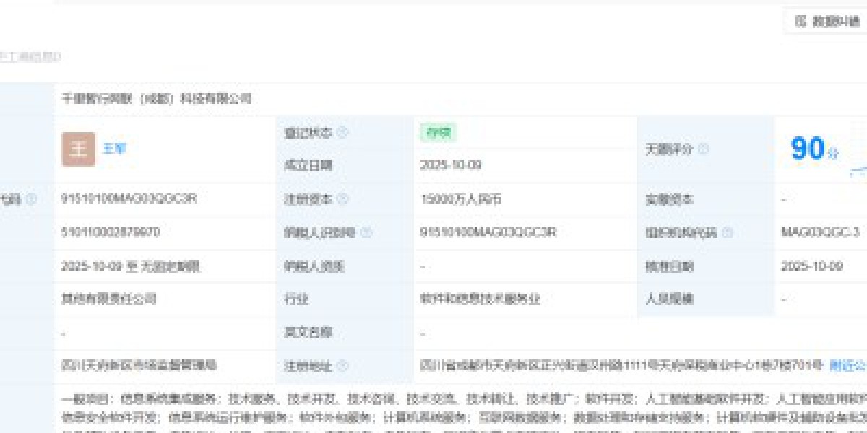Click the 存续 status badge

[x=438, y=133]
